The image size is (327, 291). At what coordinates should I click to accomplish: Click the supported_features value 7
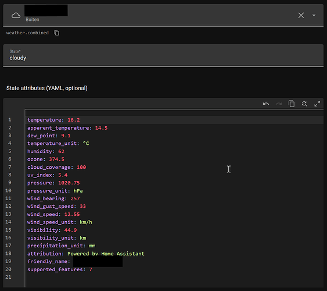coord(91,269)
